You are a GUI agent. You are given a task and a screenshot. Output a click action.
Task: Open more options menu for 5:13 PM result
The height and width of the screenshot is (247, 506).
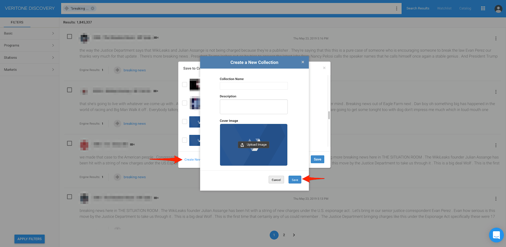(x=496, y=199)
